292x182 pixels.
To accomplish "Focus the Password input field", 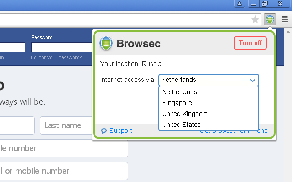I will click(x=62, y=47).
